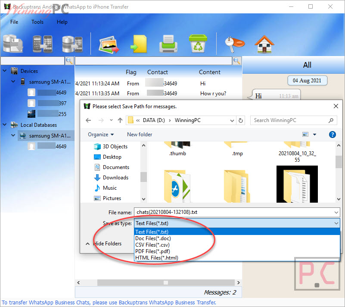Click the change view icon in dialog
This screenshot has height=307, width=345.
point(305,135)
